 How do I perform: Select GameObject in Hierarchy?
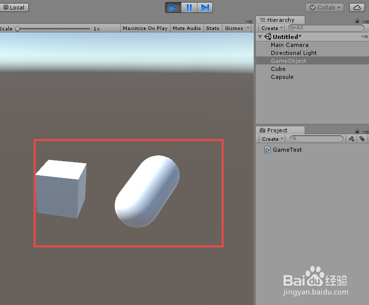[313, 61]
